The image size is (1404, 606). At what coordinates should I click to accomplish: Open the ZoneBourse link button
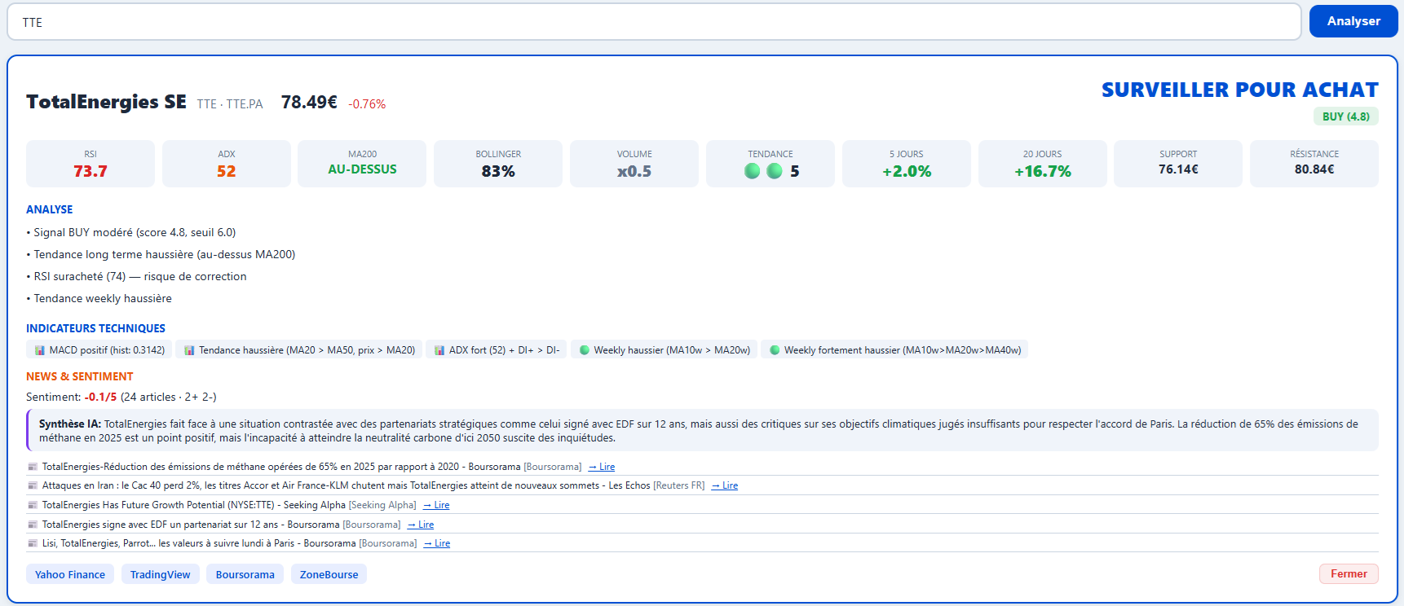click(329, 574)
